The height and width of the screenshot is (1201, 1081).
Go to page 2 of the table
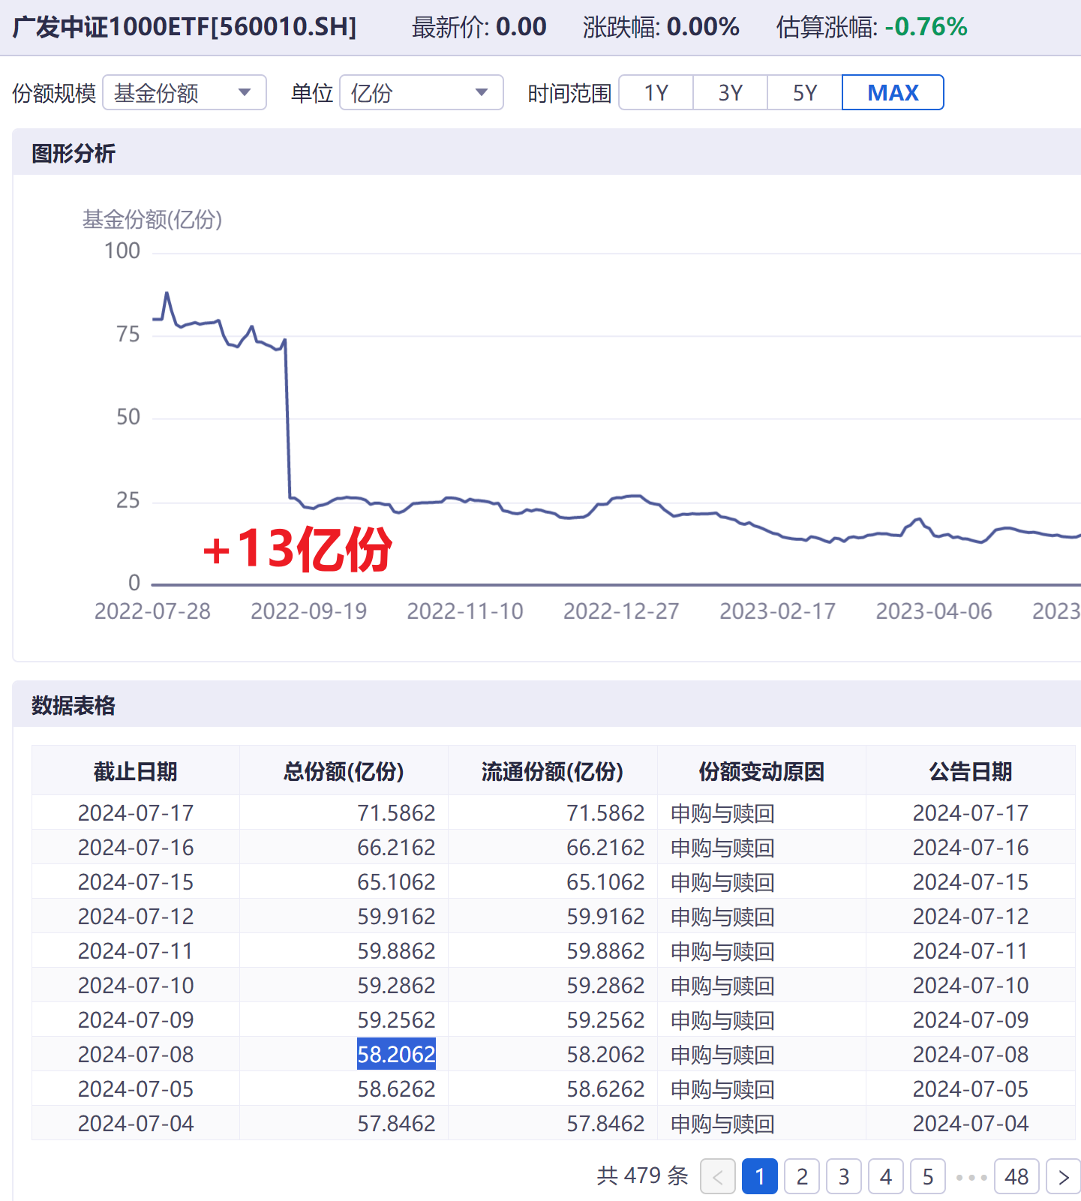[x=802, y=1177]
